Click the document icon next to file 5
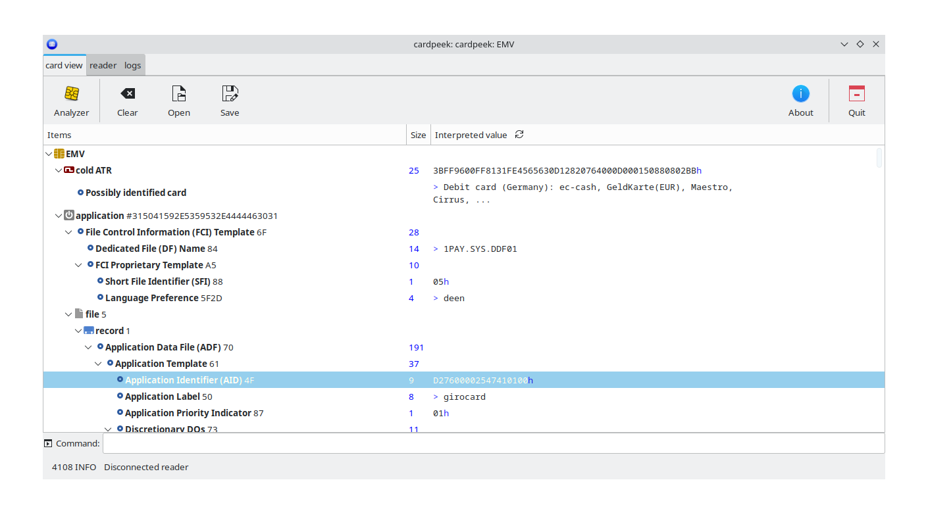 pos(78,314)
